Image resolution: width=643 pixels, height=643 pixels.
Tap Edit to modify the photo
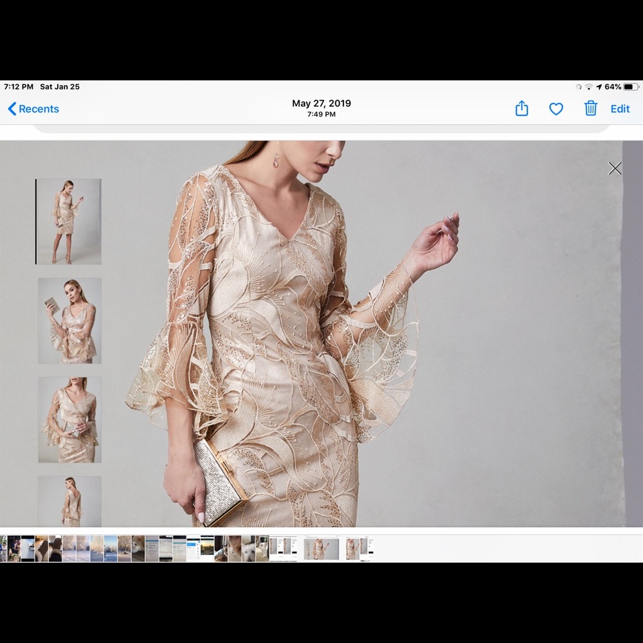(x=620, y=109)
